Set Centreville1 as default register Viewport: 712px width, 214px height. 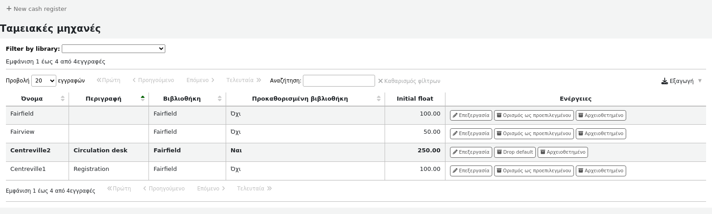[534, 171]
